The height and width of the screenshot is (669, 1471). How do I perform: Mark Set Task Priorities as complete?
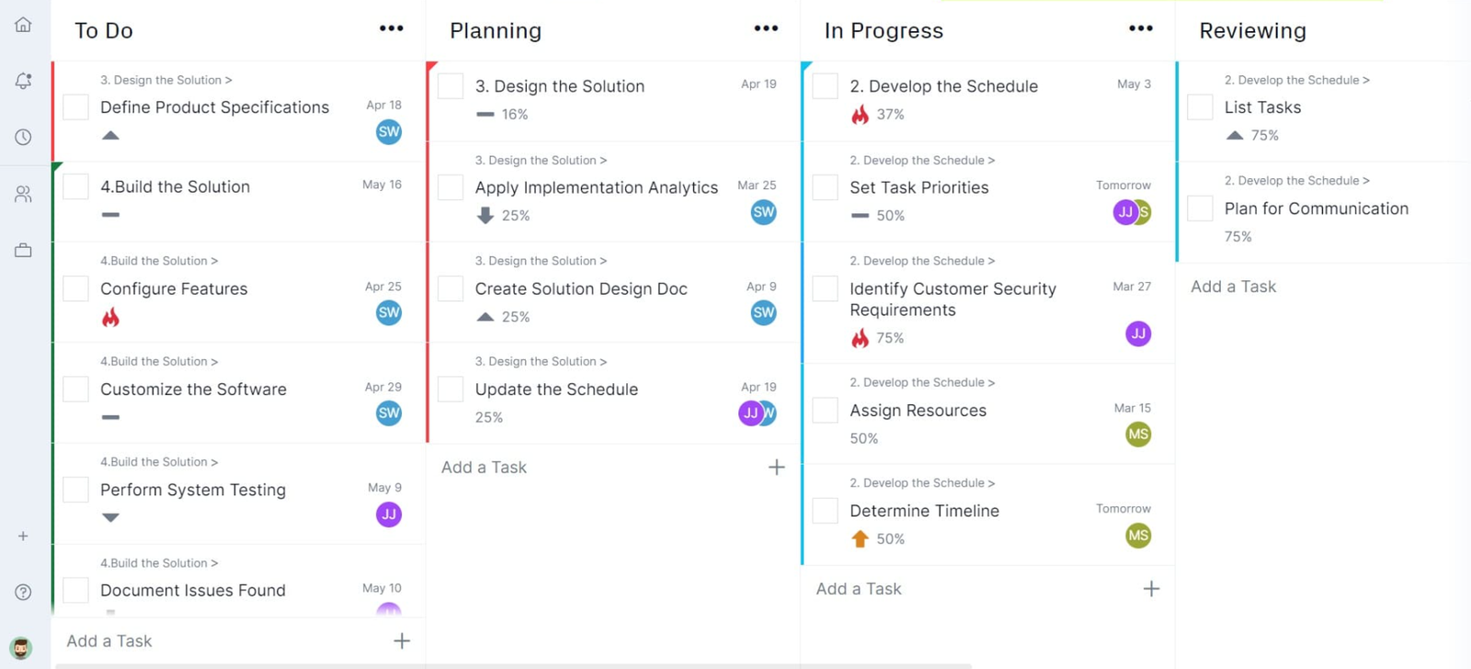(826, 187)
